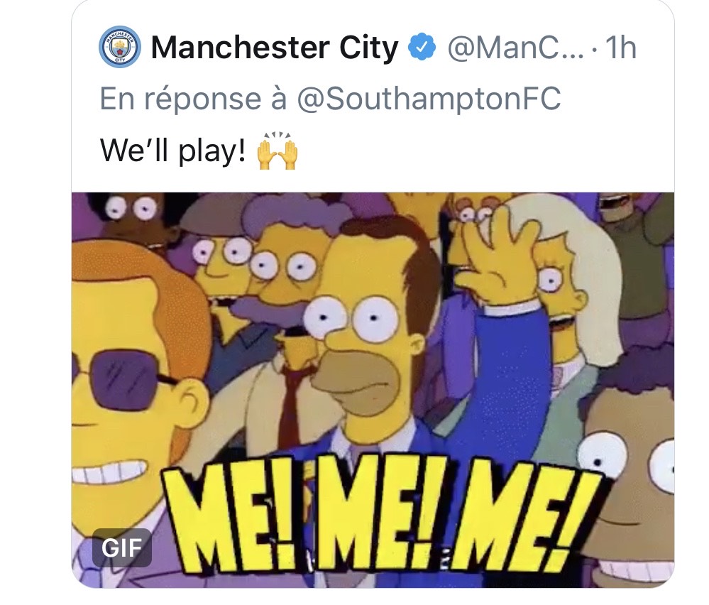
Task: Open the @SouthamptonFC mention link
Action: point(428,99)
